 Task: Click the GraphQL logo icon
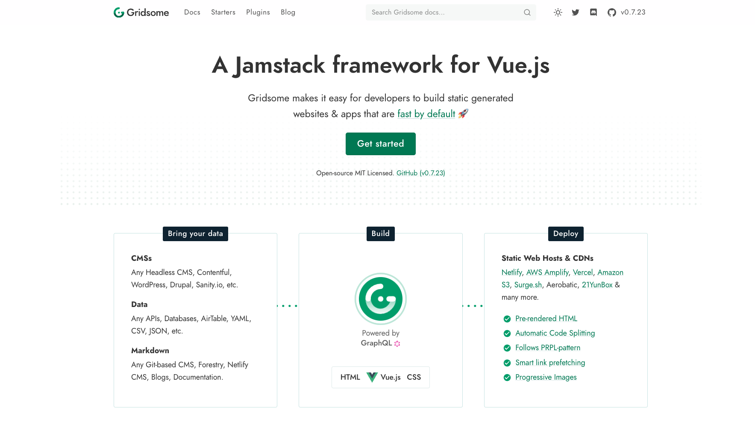[x=397, y=343]
